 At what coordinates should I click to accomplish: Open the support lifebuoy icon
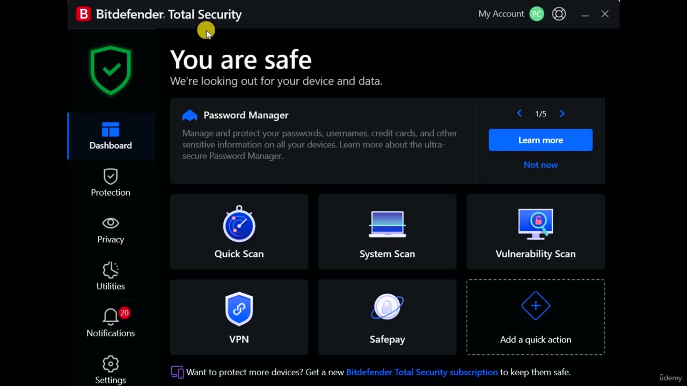(559, 14)
